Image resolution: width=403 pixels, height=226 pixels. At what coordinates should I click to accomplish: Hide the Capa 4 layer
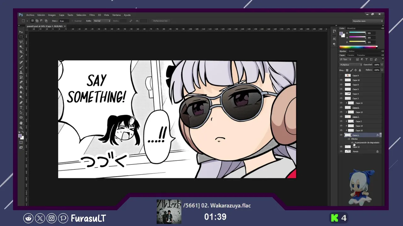tap(341, 94)
